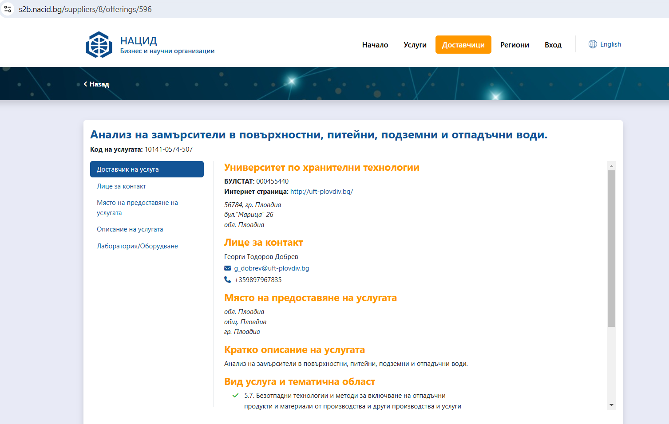Click the back chevron beside Назад

coord(85,84)
